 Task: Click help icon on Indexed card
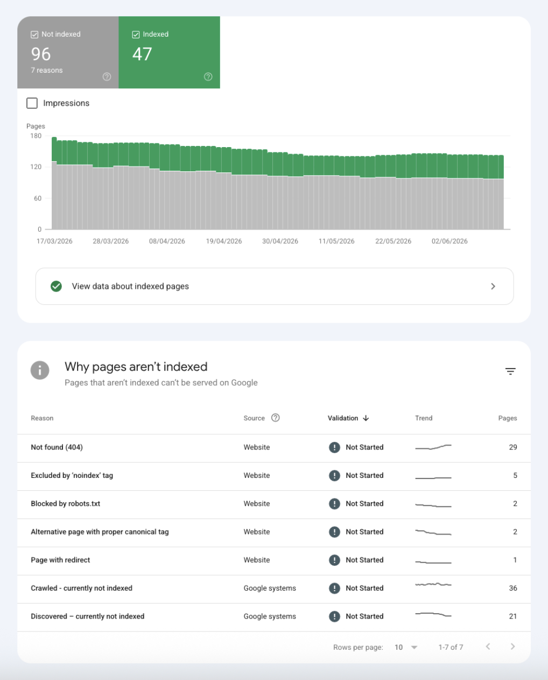click(208, 77)
